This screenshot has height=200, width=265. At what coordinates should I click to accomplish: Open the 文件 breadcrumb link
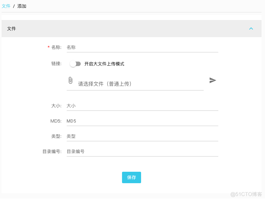point(6,6)
